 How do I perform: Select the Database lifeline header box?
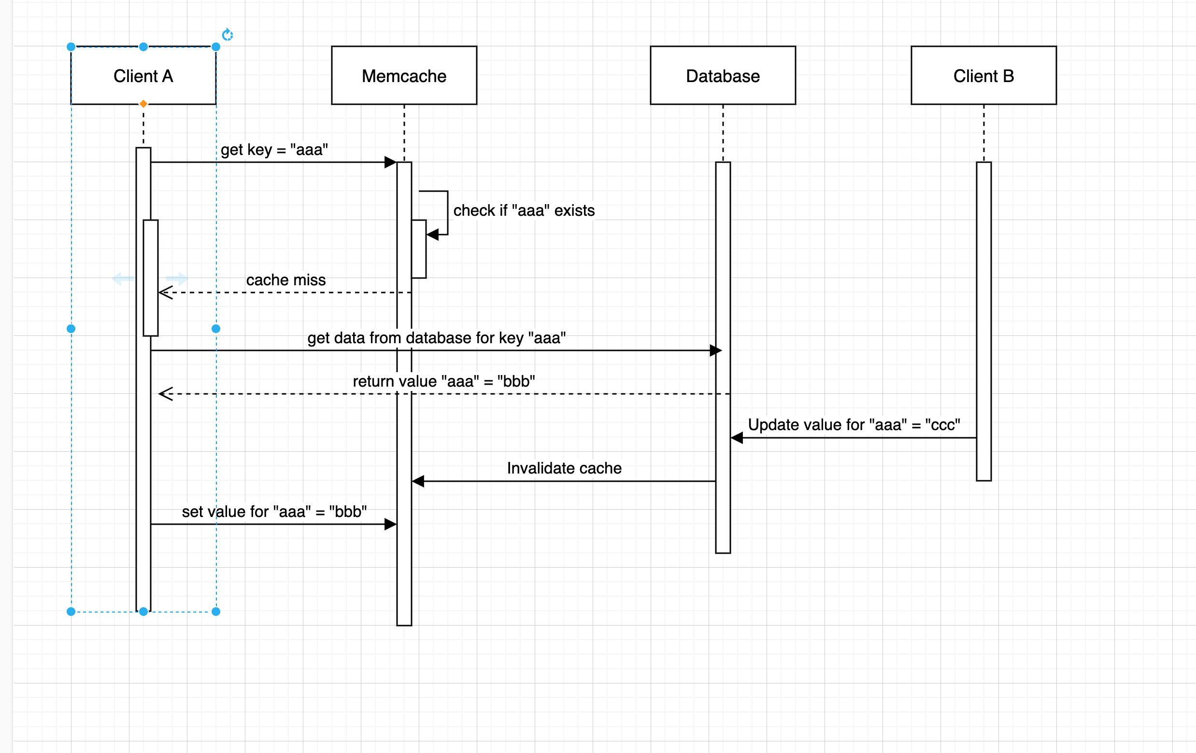click(x=723, y=75)
